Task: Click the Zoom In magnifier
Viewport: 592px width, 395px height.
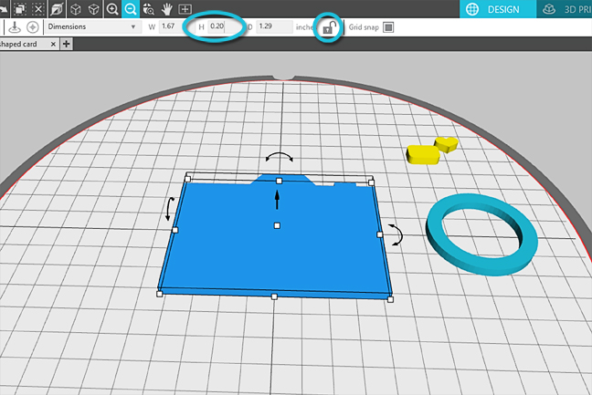Action: (112, 9)
